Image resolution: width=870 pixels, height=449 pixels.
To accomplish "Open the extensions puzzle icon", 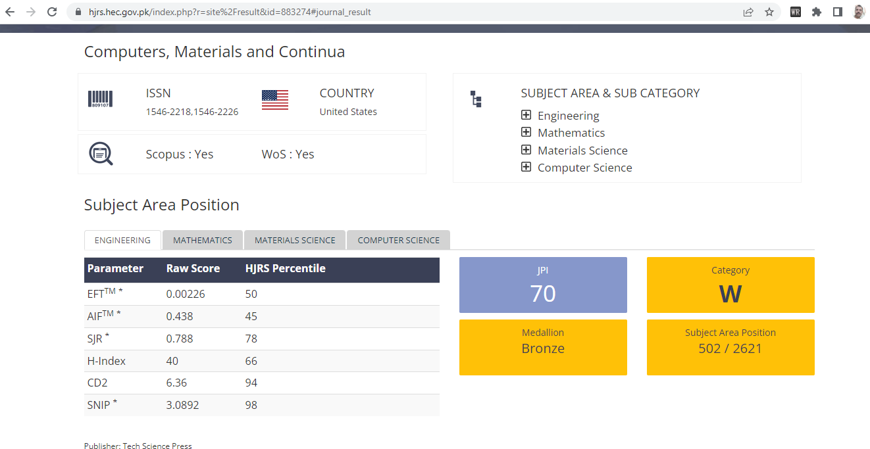I will 817,12.
